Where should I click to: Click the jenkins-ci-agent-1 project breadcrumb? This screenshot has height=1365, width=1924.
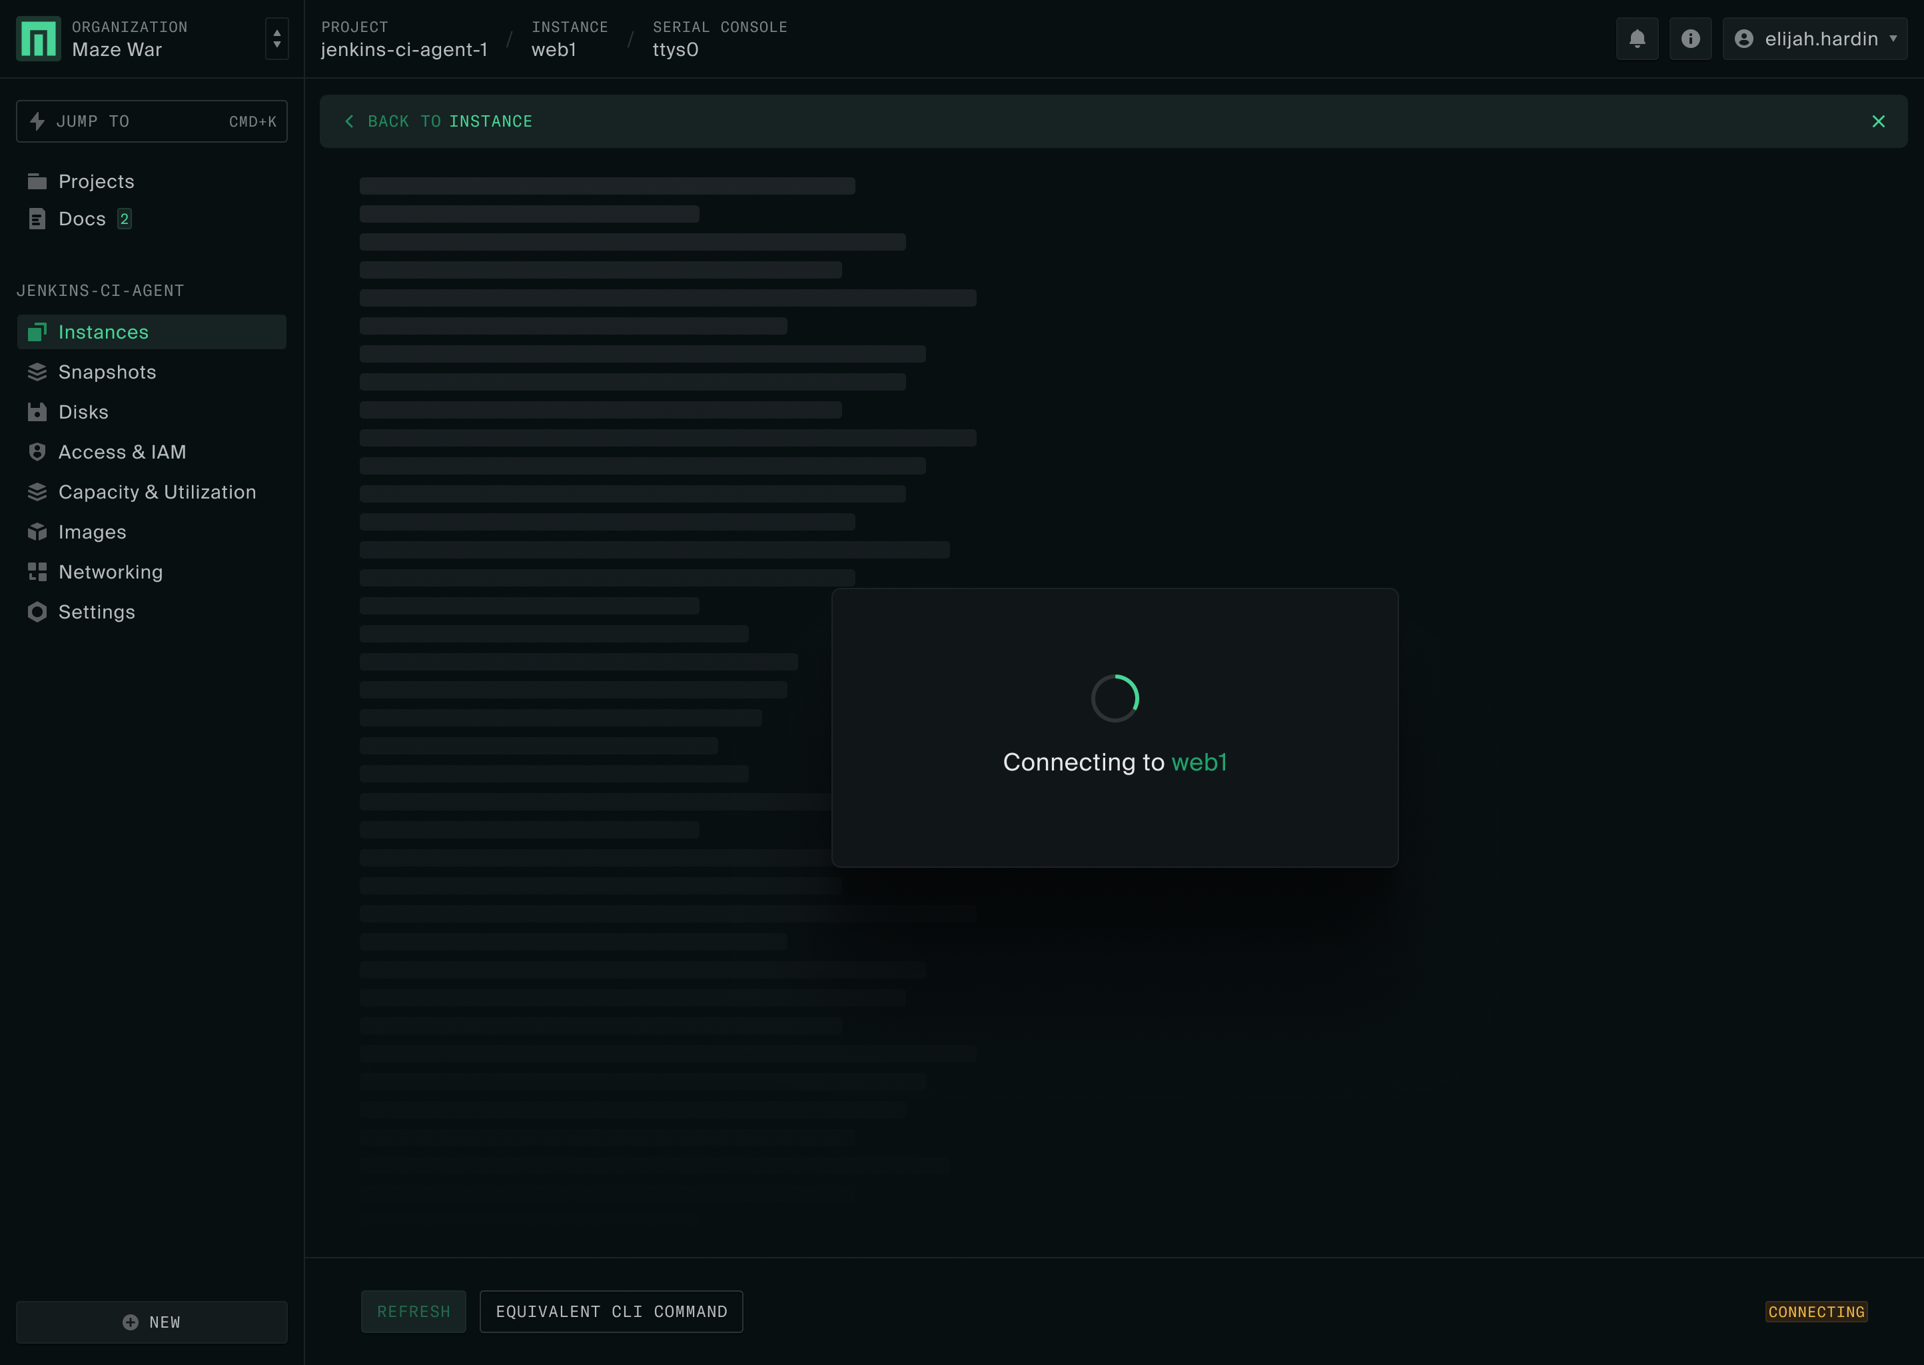pyautogui.click(x=404, y=49)
